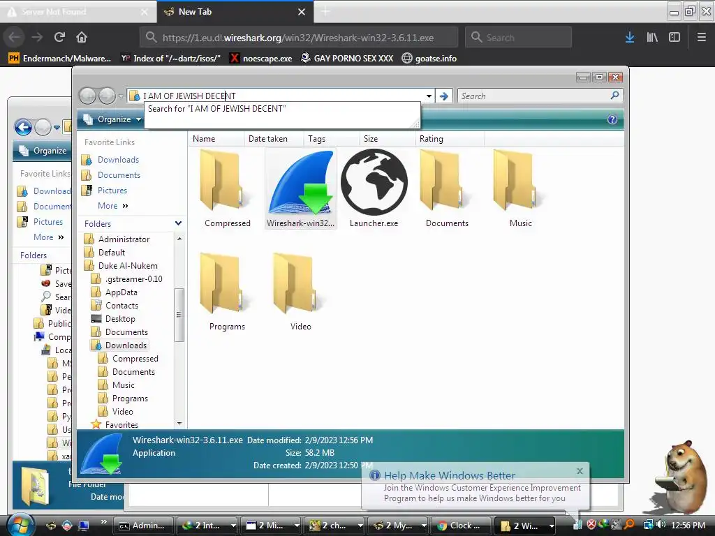Open the Admin... command prompt taskbar button

(143, 526)
